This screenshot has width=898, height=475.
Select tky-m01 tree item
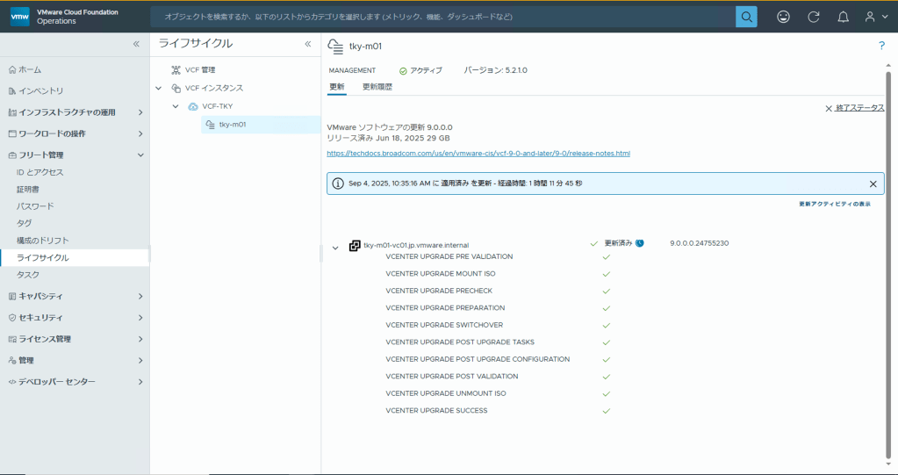[x=261, y=125]
